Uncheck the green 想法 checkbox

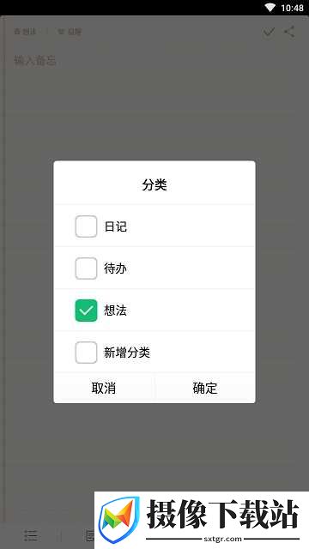(x=86, y=311)
